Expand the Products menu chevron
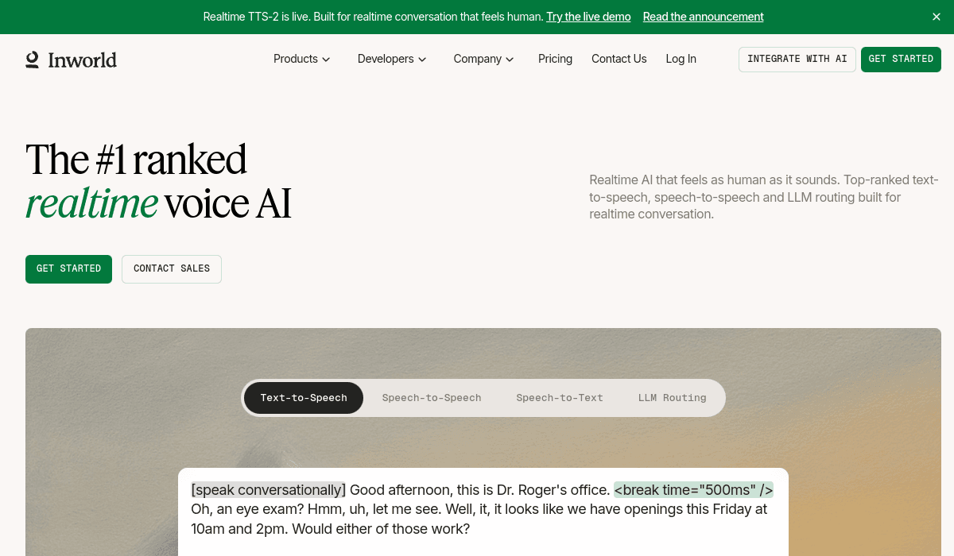The image size is (954, 556). [326, 60]
